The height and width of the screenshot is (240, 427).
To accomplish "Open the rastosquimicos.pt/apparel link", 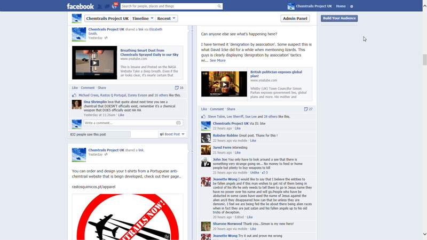I will pyautogui.click(x=93, y=187).
